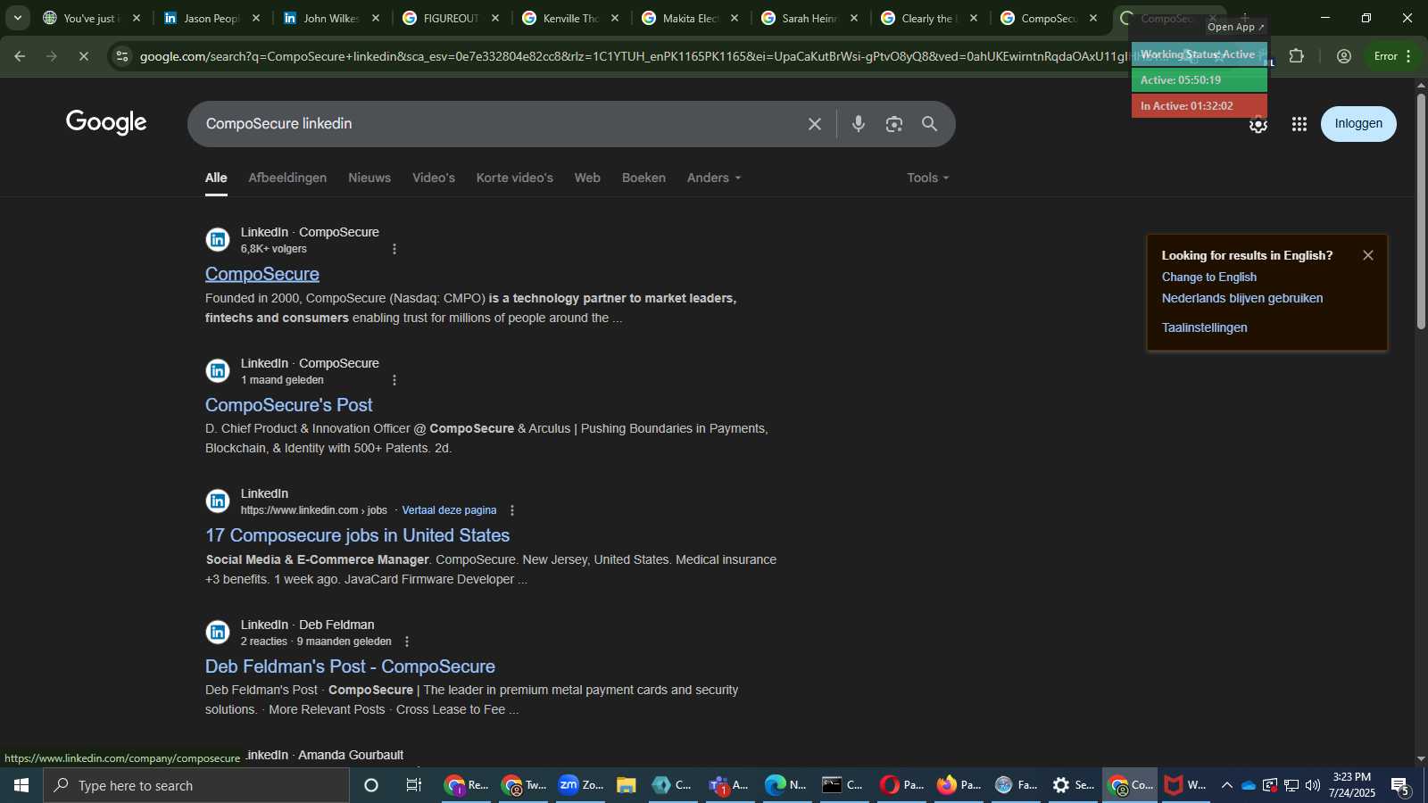Open Chrome extensions puzzle icon
1428x803 pixels.
pos(1297,56)
